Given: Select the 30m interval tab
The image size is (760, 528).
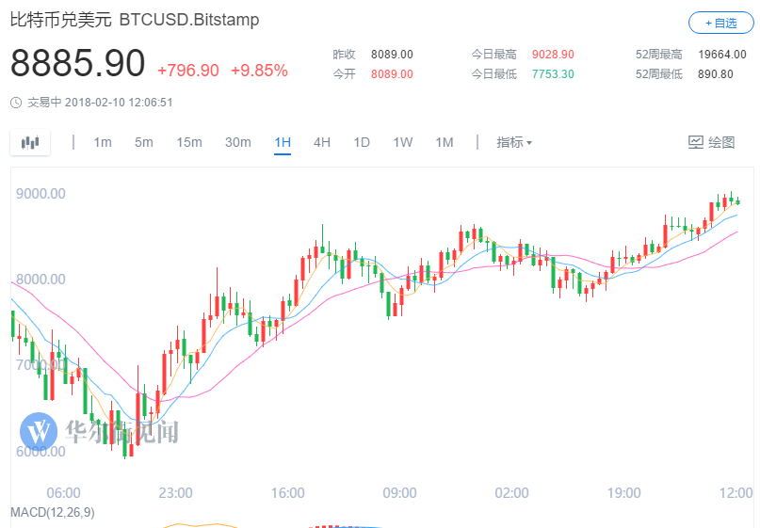Looking at the screenshot, I should pos(238,142).
